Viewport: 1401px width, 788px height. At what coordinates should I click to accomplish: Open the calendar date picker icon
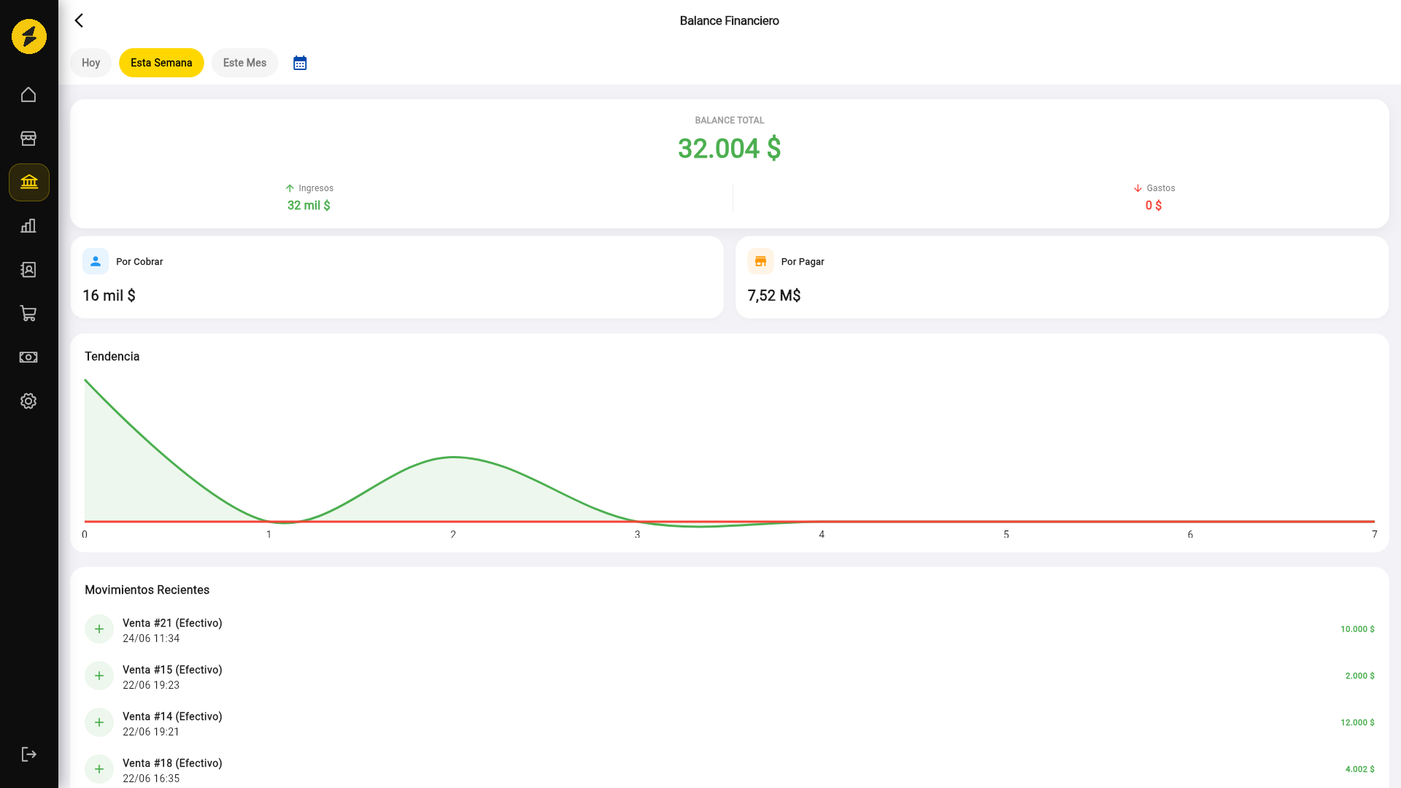point(300,63)
